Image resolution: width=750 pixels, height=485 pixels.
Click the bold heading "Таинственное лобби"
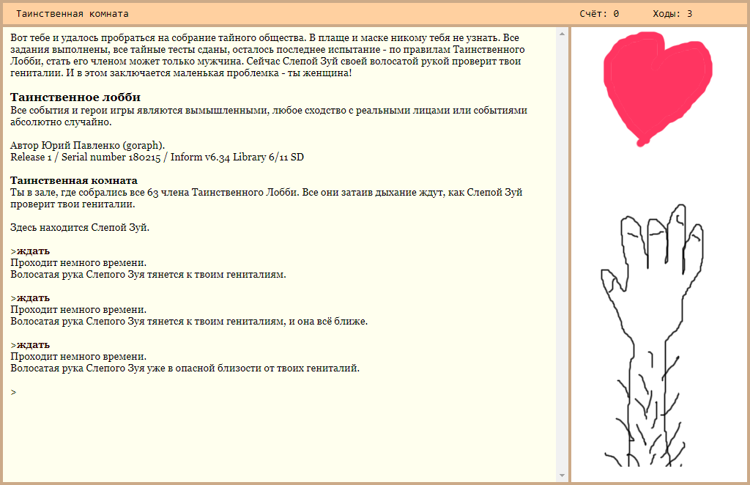point(75,97)
